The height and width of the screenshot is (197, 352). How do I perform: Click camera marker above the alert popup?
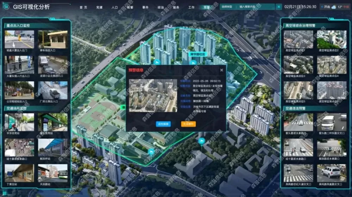point(157,62)
